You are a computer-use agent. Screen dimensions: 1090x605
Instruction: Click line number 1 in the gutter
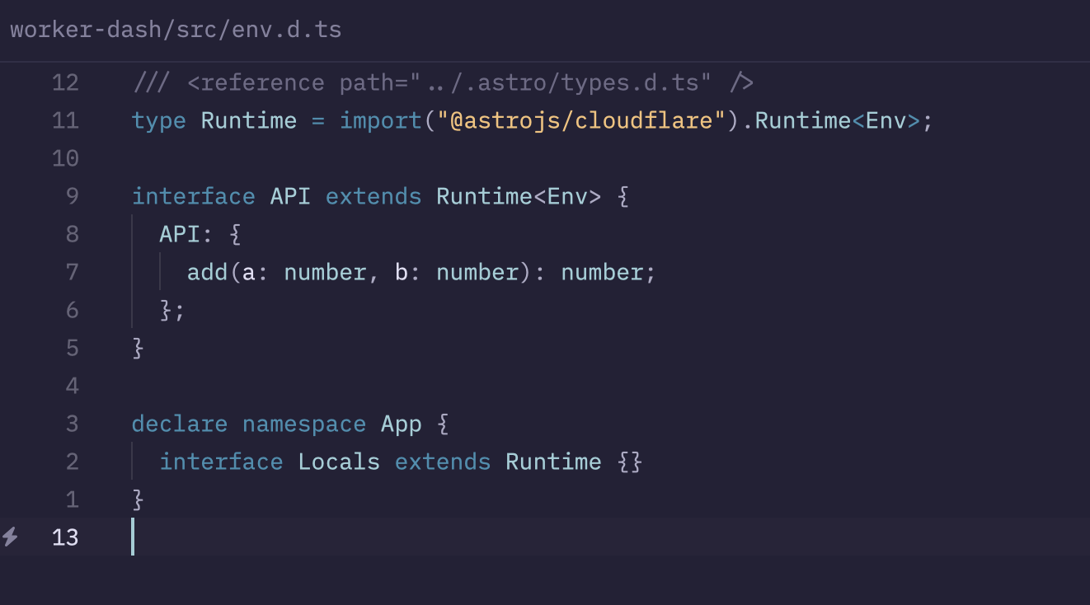pos(71,499)
